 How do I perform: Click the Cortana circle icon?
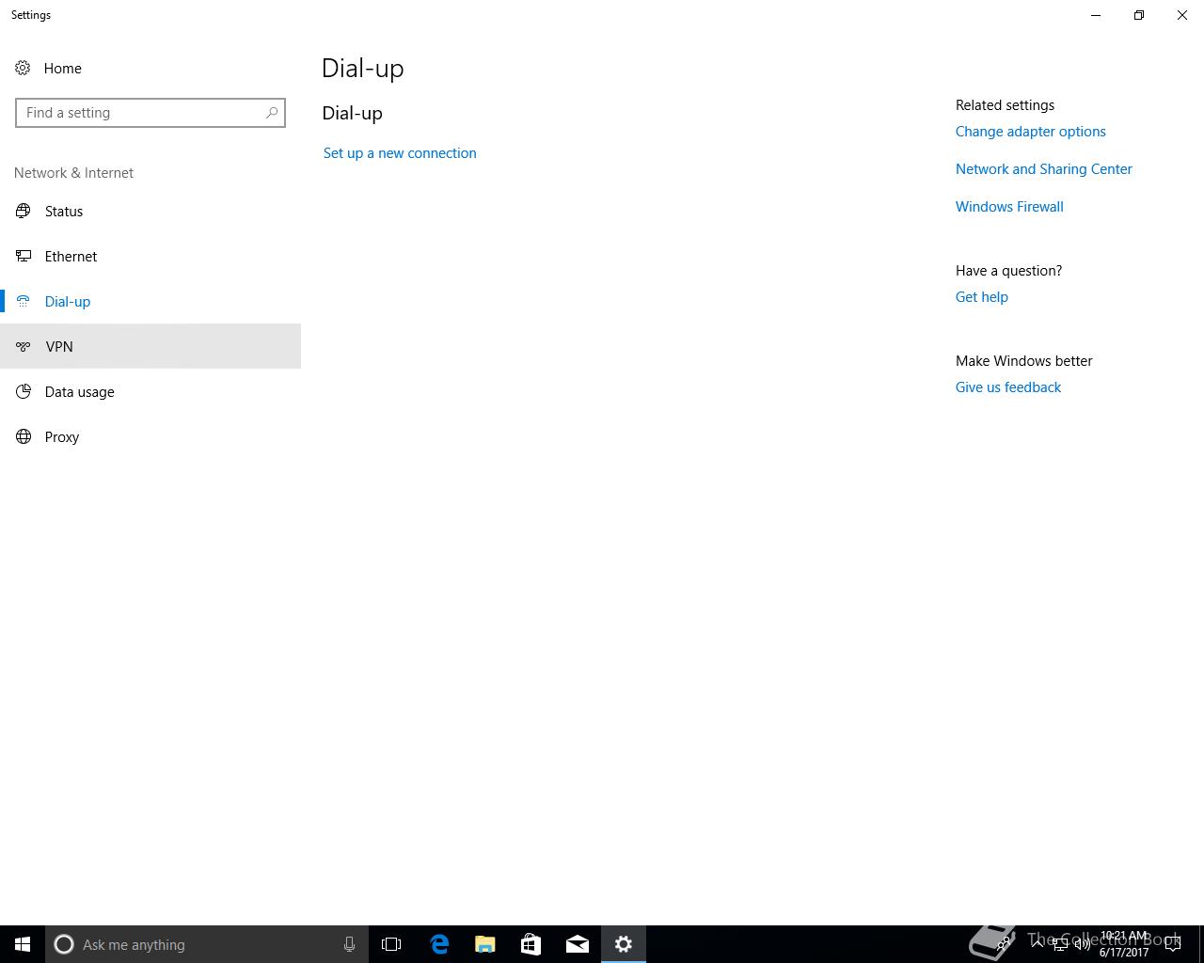(x=64, y=944)
